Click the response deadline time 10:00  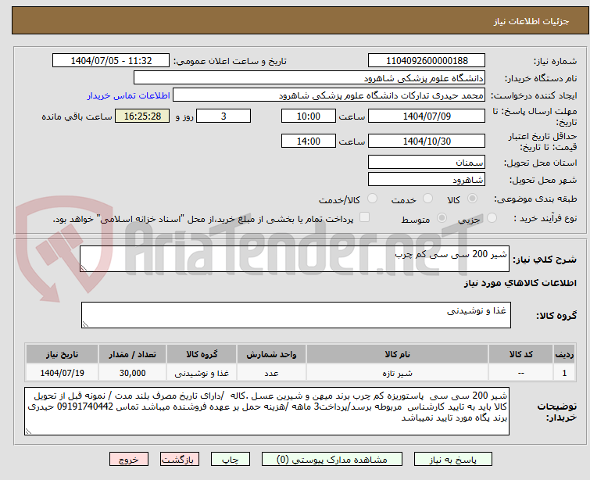click(309, 116)
